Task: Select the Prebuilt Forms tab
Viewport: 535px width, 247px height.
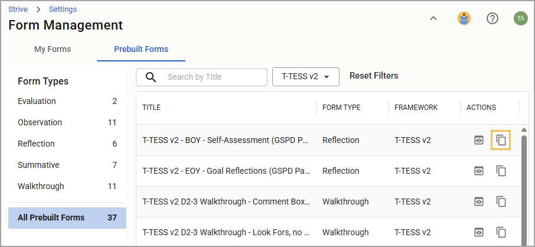Action: click(x=141, y=49)
